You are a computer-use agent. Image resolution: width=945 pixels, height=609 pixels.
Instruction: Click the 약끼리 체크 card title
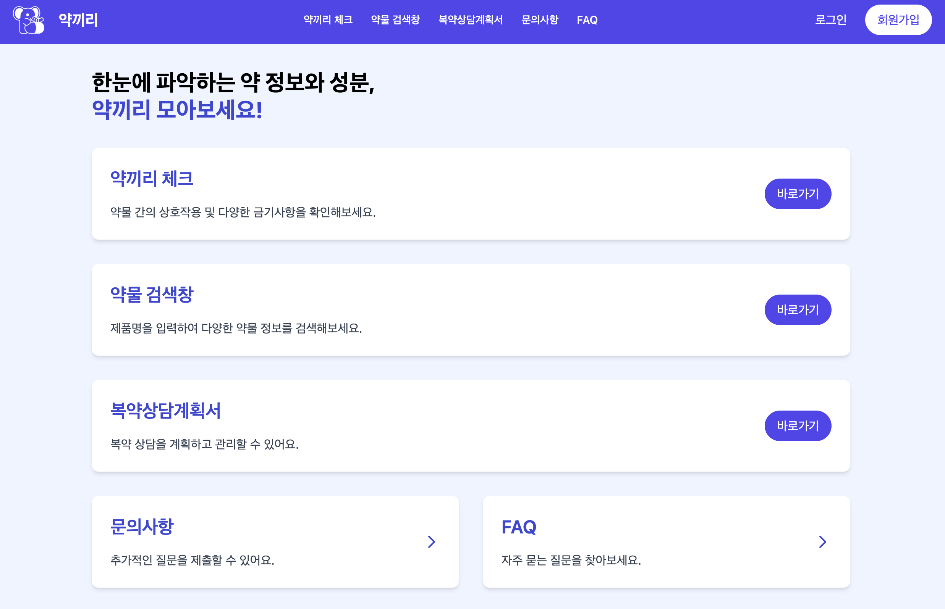tap(152, 178)
